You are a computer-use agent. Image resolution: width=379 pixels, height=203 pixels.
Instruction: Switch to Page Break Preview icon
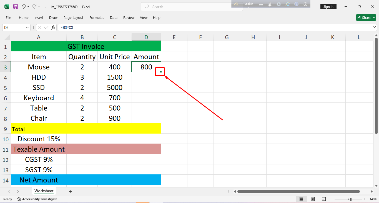(x=323, y=199)
